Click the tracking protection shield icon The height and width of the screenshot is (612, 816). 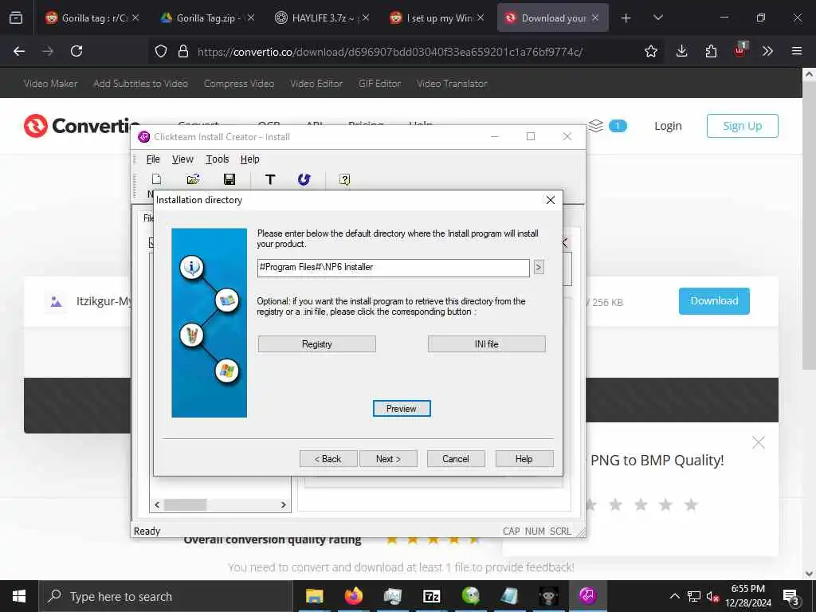point(161,51)
